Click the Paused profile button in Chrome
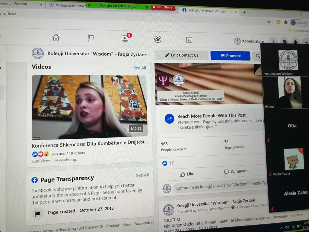 point(299,23)
